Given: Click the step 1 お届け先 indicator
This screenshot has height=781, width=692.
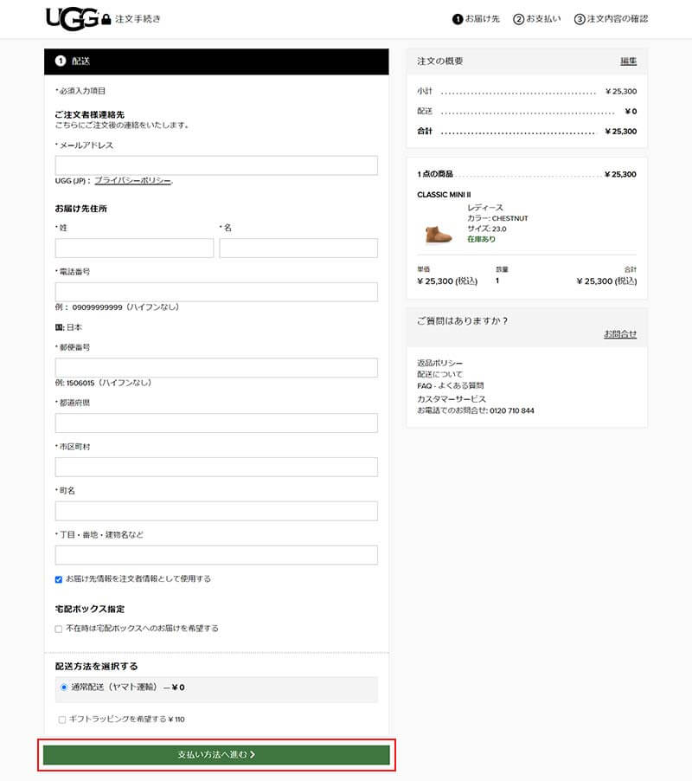Looking at the screenshot, I should tap(476, 19).
